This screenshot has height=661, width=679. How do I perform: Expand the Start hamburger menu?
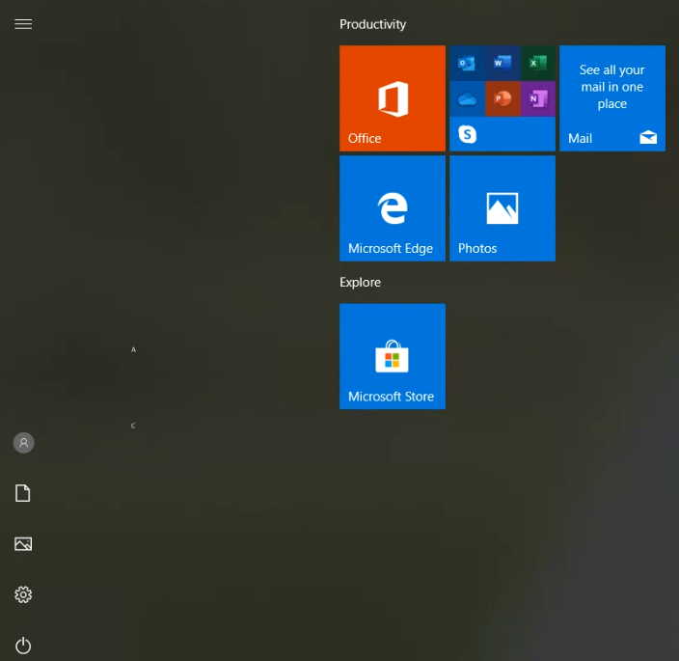(23, 24)
